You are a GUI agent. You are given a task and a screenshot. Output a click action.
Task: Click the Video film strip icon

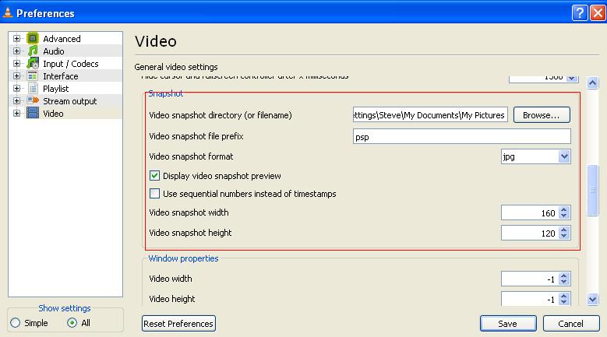coord(33,113)
